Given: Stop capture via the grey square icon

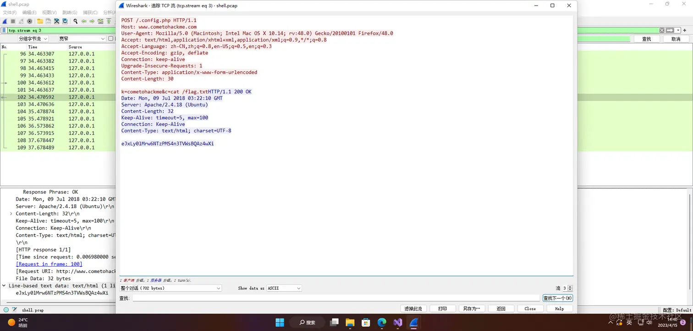Looking at the screenshot, I should (x=13, y=21).
